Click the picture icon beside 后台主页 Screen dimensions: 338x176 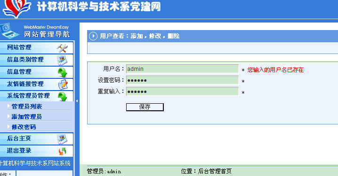point(62,139)
